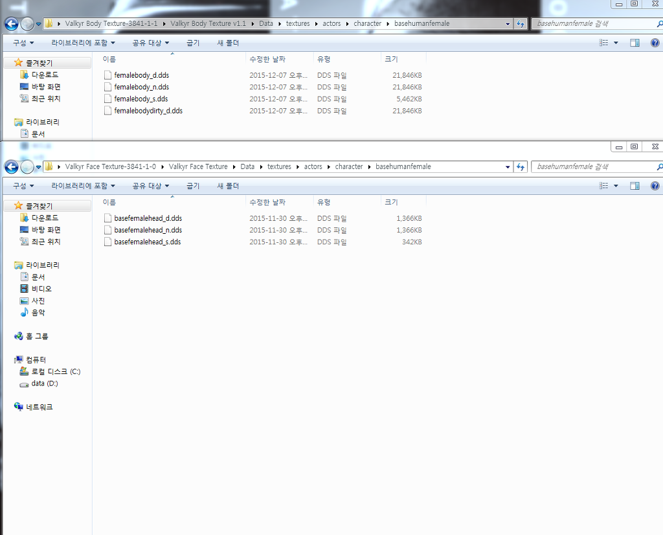Click forward arrow in Face Texture window
Screen dimensions: 663x535
[x=27, y=167]
